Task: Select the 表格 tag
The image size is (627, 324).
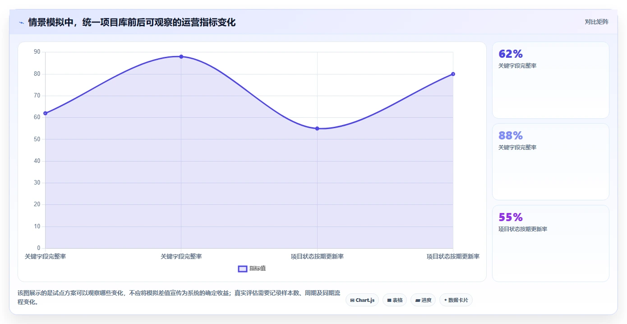Action: click(x=395, y=300)
